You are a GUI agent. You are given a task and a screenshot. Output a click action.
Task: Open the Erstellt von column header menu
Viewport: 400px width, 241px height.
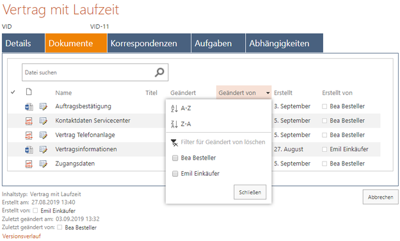click(x=337, y=93)
